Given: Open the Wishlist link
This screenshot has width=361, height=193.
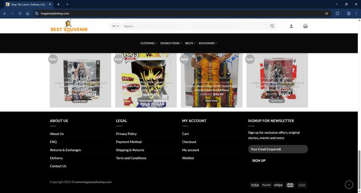Looking at the screenshot, I should pyautogui.click(x=188, y=158).
